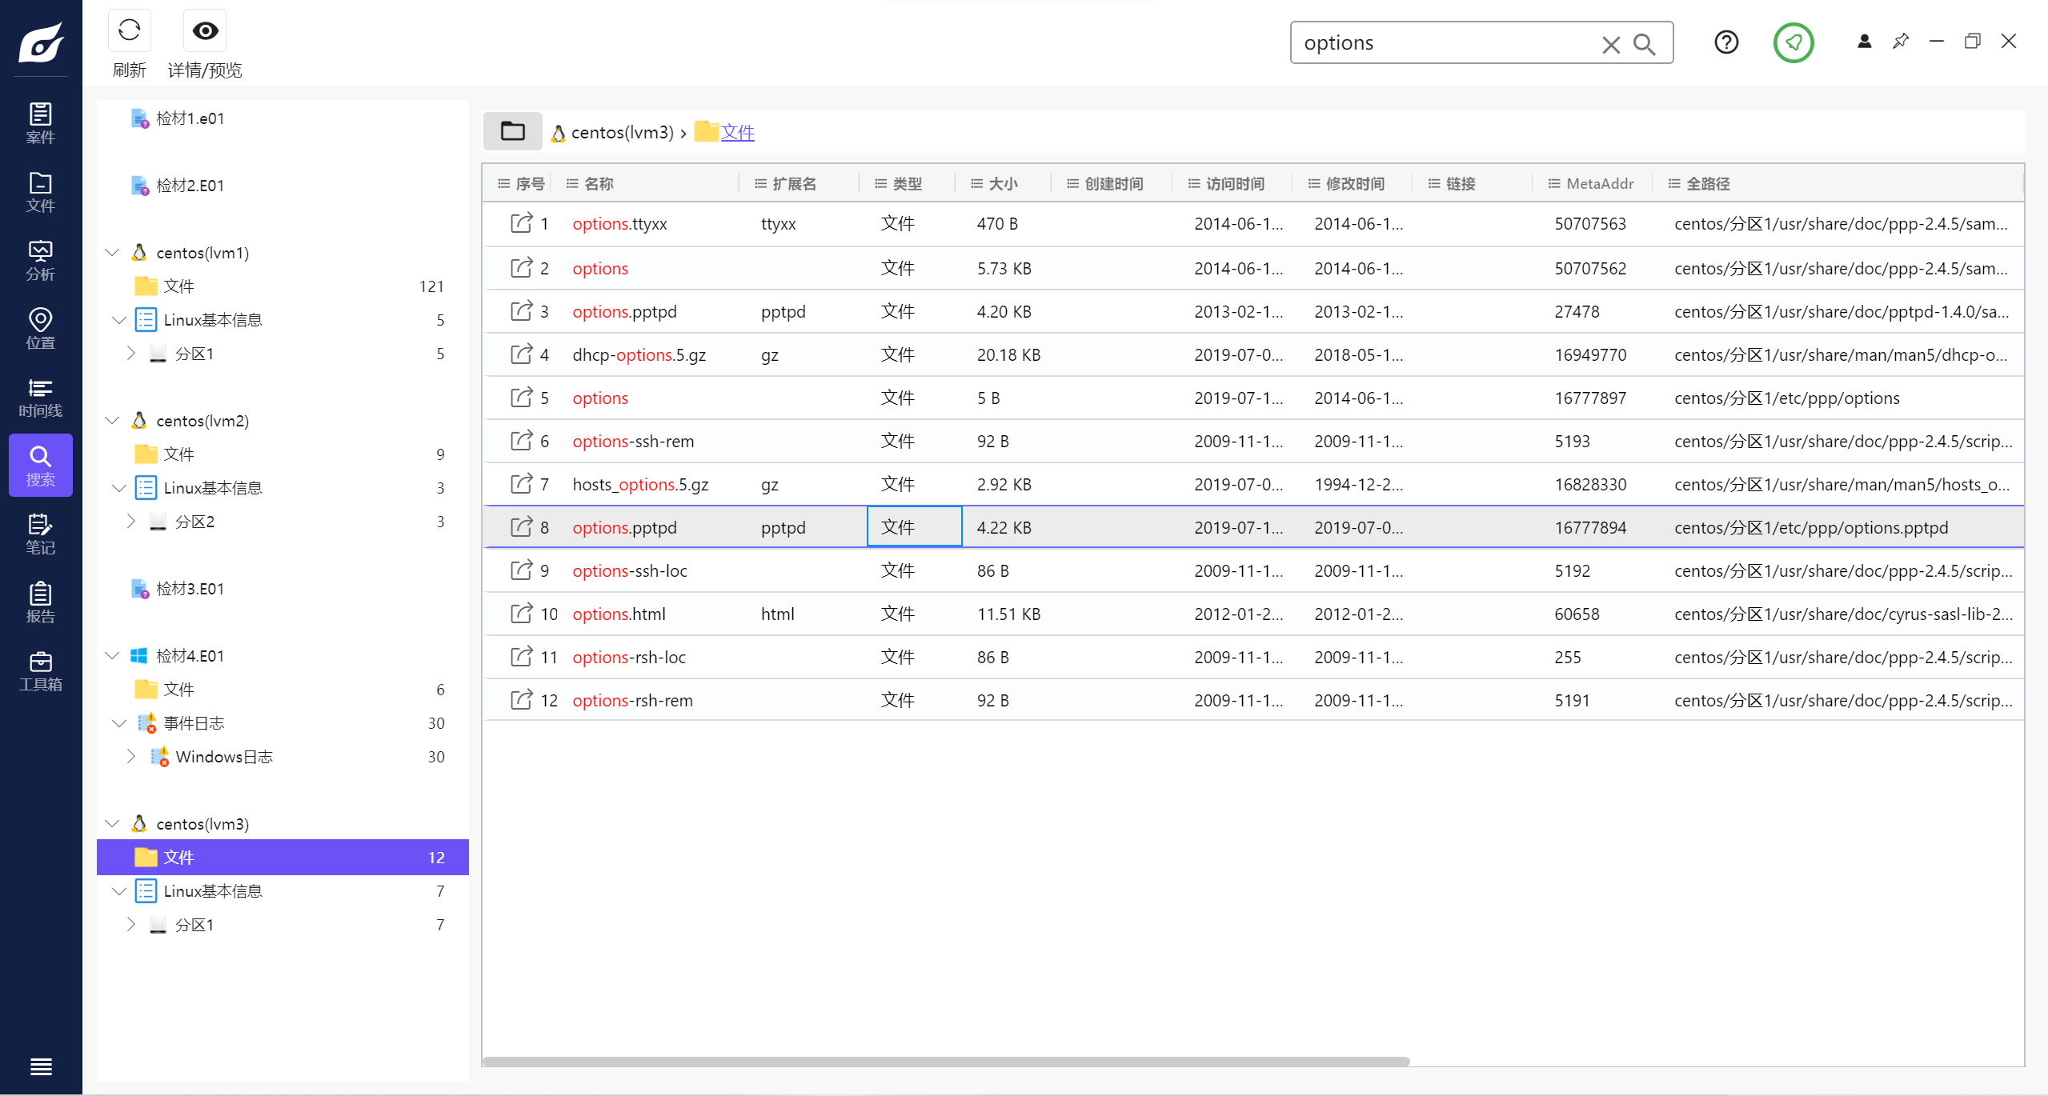Open the 报告 (Report) sidebar section

40,602
